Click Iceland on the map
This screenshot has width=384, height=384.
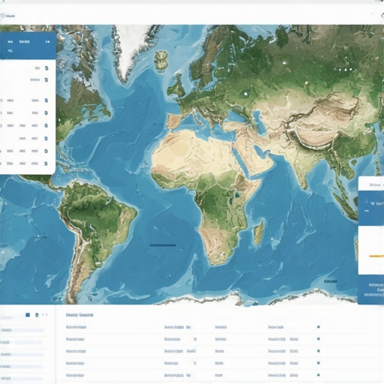(x=161, y=60)
